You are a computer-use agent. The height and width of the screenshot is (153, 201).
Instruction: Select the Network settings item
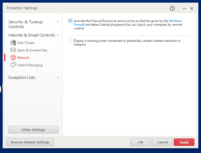pyautogui.click(x=23, y=58)
